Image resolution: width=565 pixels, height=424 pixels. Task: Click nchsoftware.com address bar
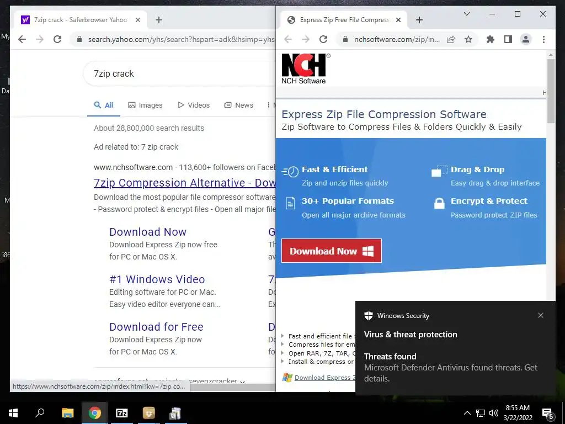point(397,39)
